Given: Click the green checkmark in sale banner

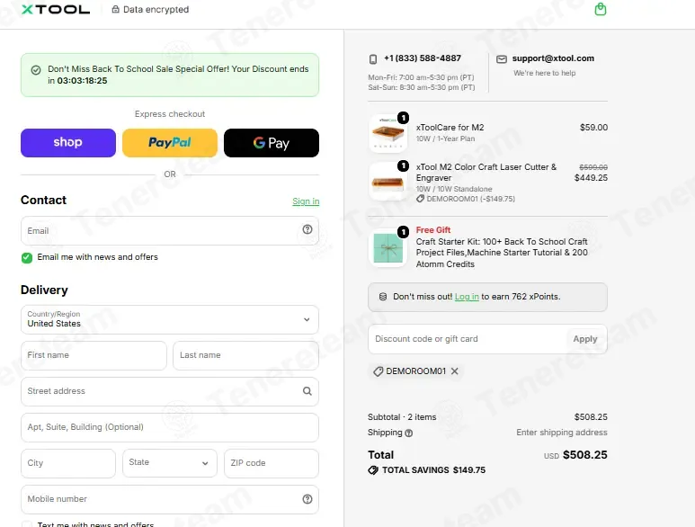Looking at the screenshot, I should 36,70.
